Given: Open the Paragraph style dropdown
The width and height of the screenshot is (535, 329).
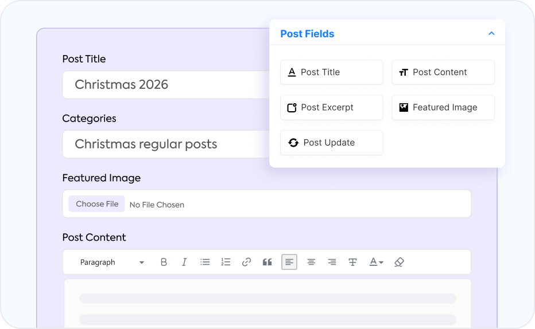Looking at the screenshot, I should [112, 262].
